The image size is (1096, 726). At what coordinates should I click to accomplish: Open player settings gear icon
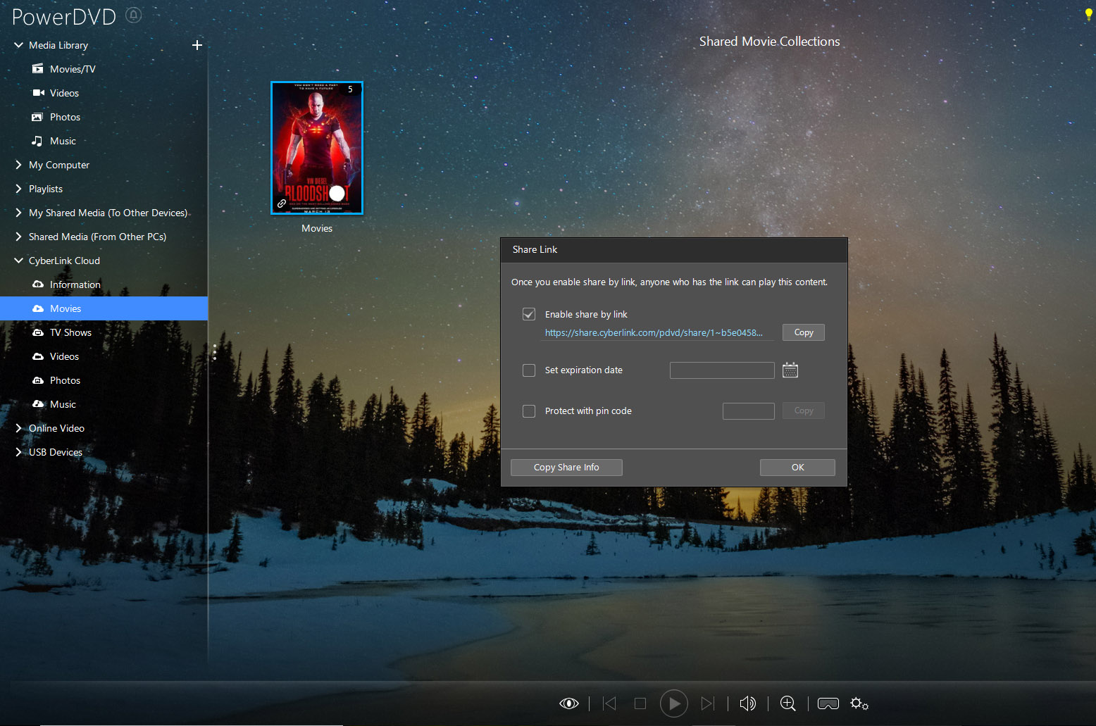pos(859,703)
